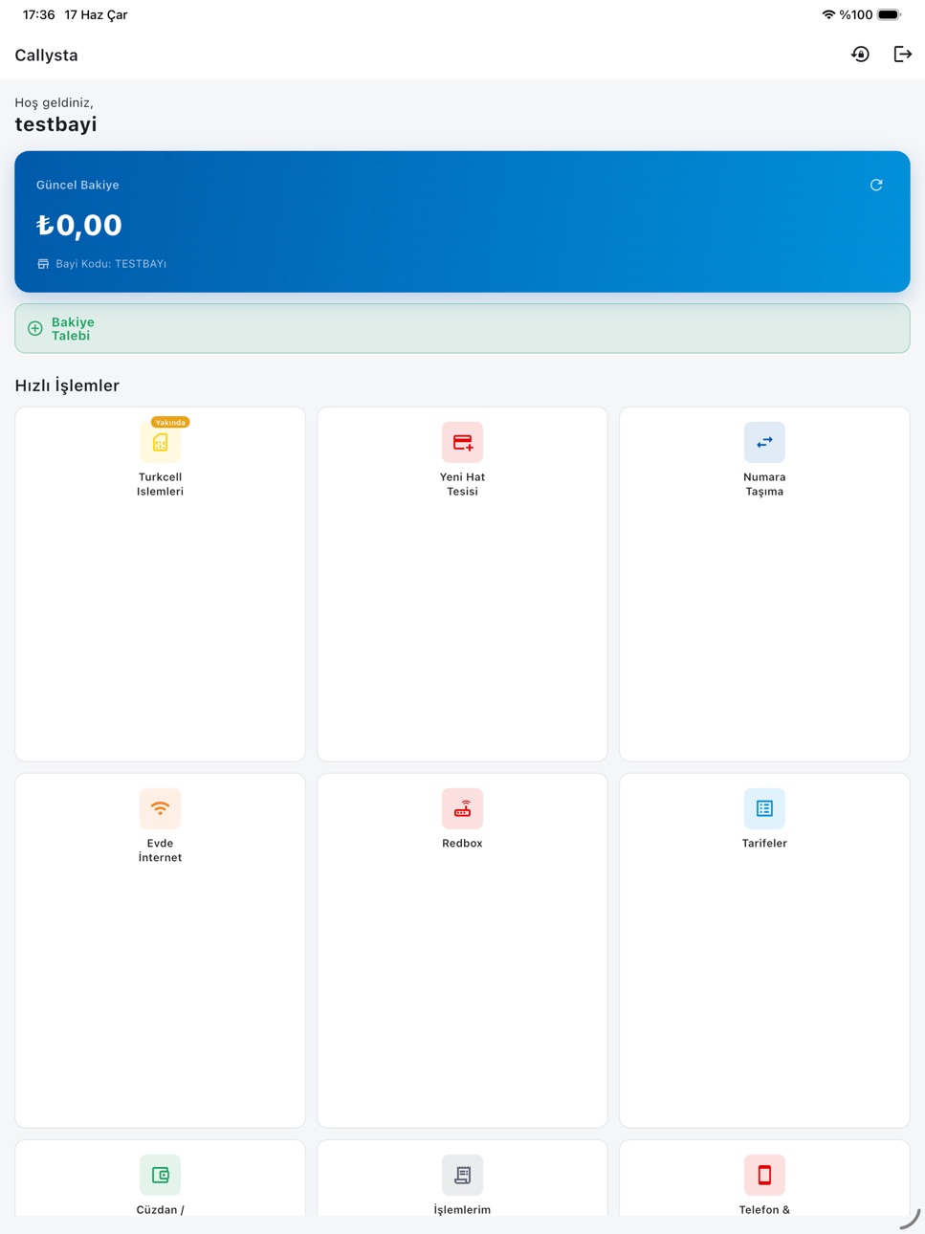Click the 17:36 clock in status bar
Screen dimensions: 925x1234
(x=38, y=14)
